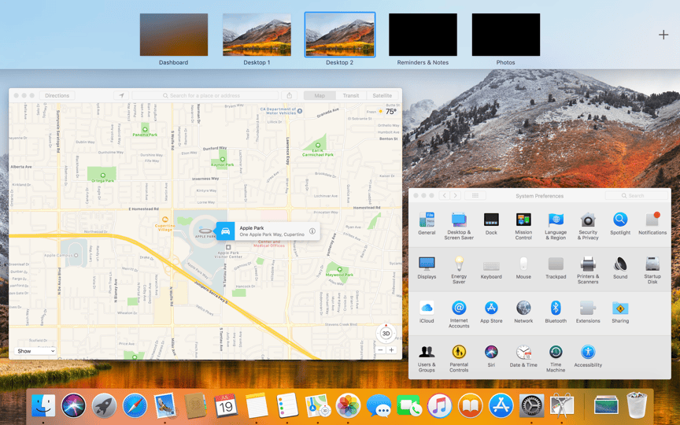Open Network preferences pane

pyautogui.click(x=523, y=312)
